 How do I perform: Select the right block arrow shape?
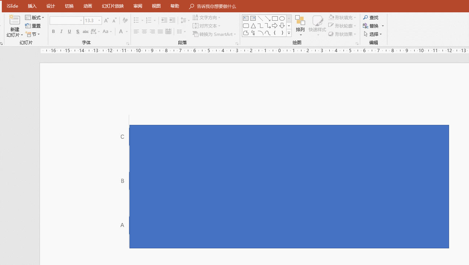coord(275,26)
